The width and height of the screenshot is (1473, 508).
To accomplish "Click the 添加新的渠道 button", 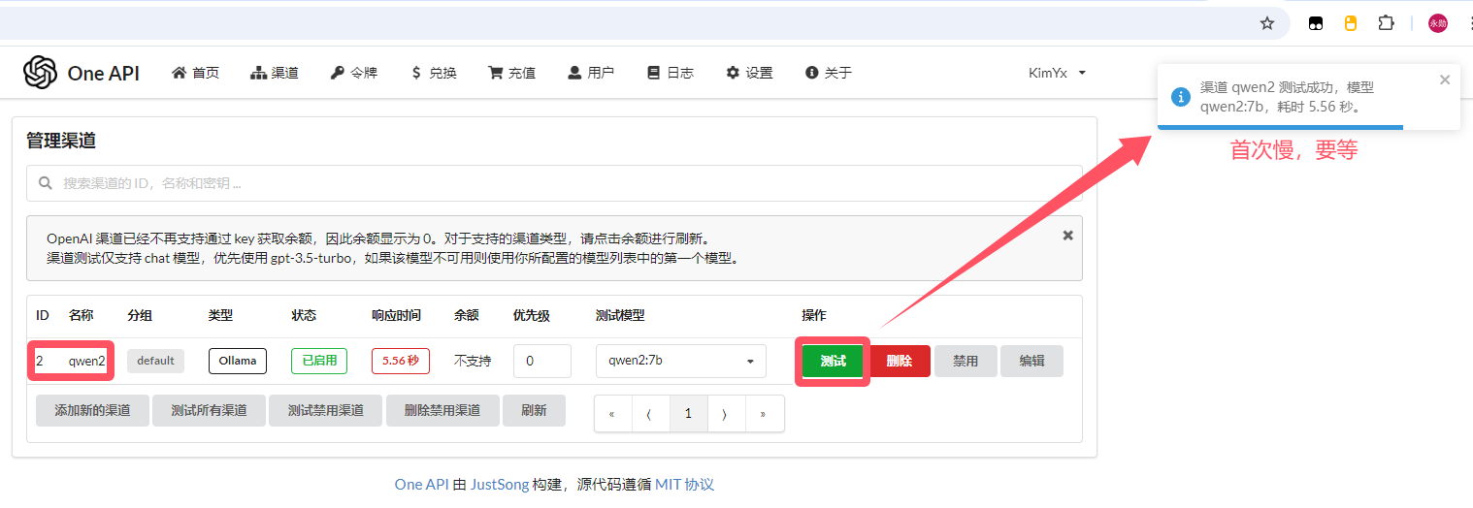I will point(92,410).
